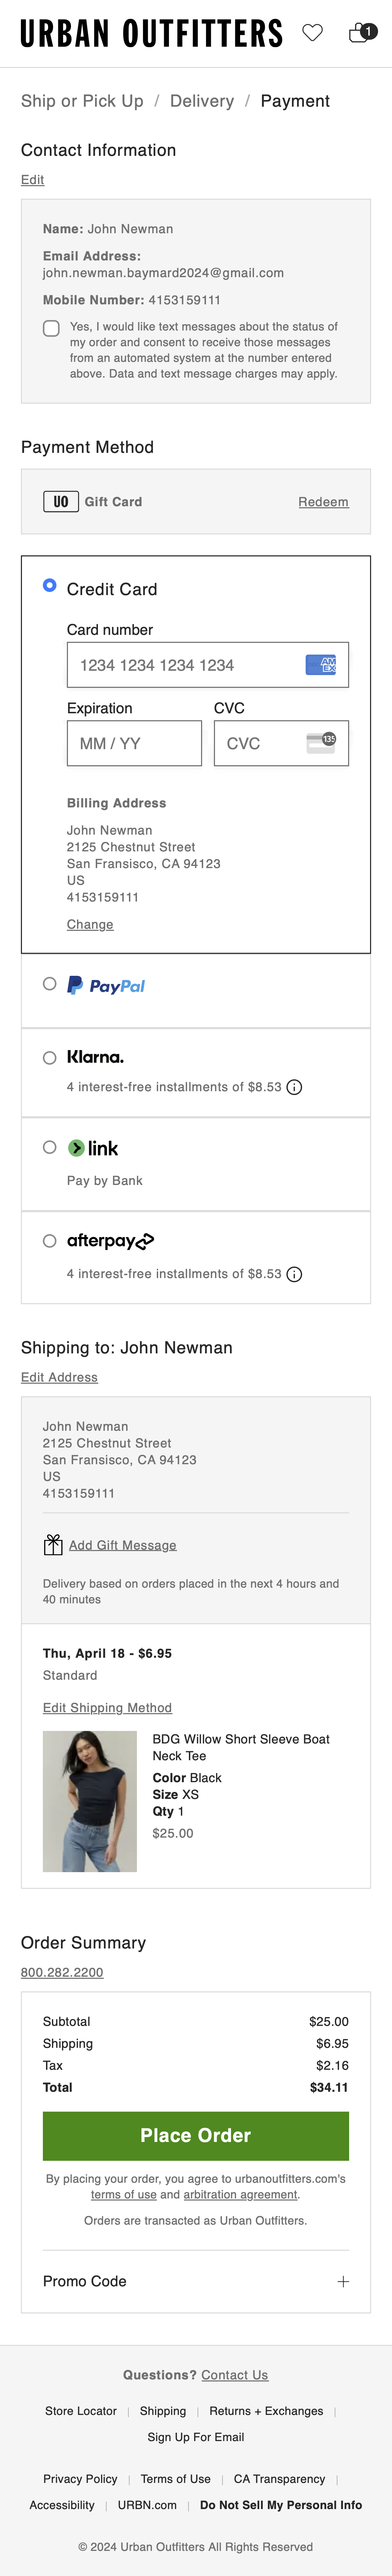Click the Amex card icon
Image resolution: width=392 pixels, height=2576 pixels.
321,665
